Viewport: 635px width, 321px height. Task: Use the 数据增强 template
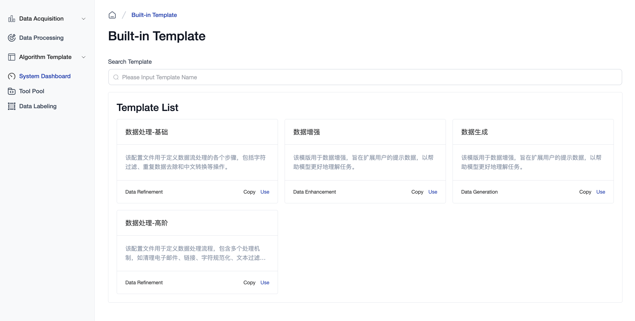(433, 192)
